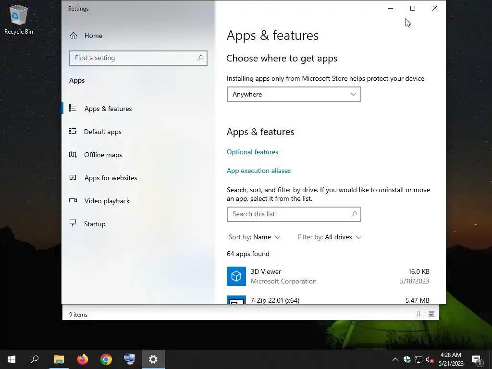Image resolution: width=492 pixels, height=369 pixels.
Task: Click the magnifier in Find a setting
Action: pos(200,58)
